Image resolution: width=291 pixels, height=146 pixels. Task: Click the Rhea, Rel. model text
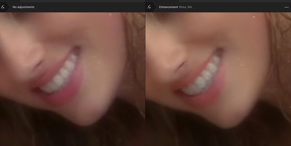[x=186, y=7]
